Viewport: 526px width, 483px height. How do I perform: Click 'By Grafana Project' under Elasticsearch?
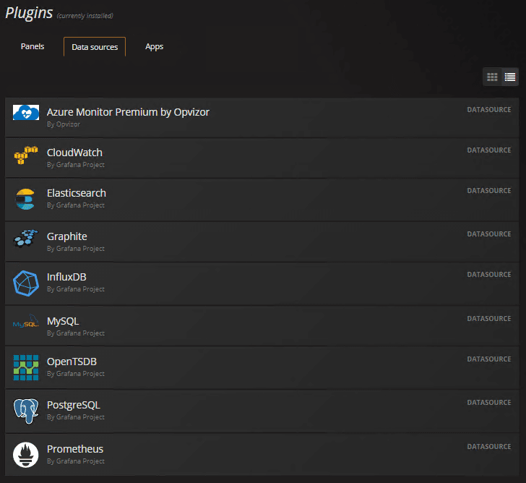coord(76,205)
